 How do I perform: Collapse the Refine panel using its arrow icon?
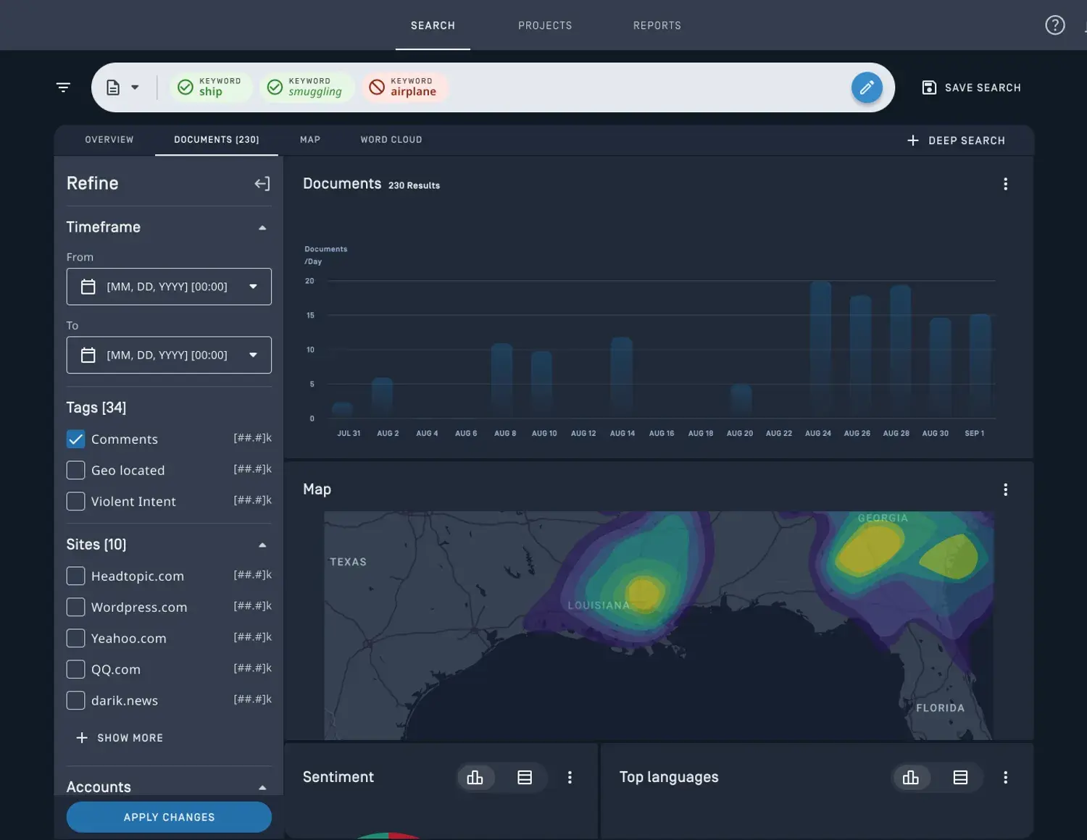click(262, 183)
